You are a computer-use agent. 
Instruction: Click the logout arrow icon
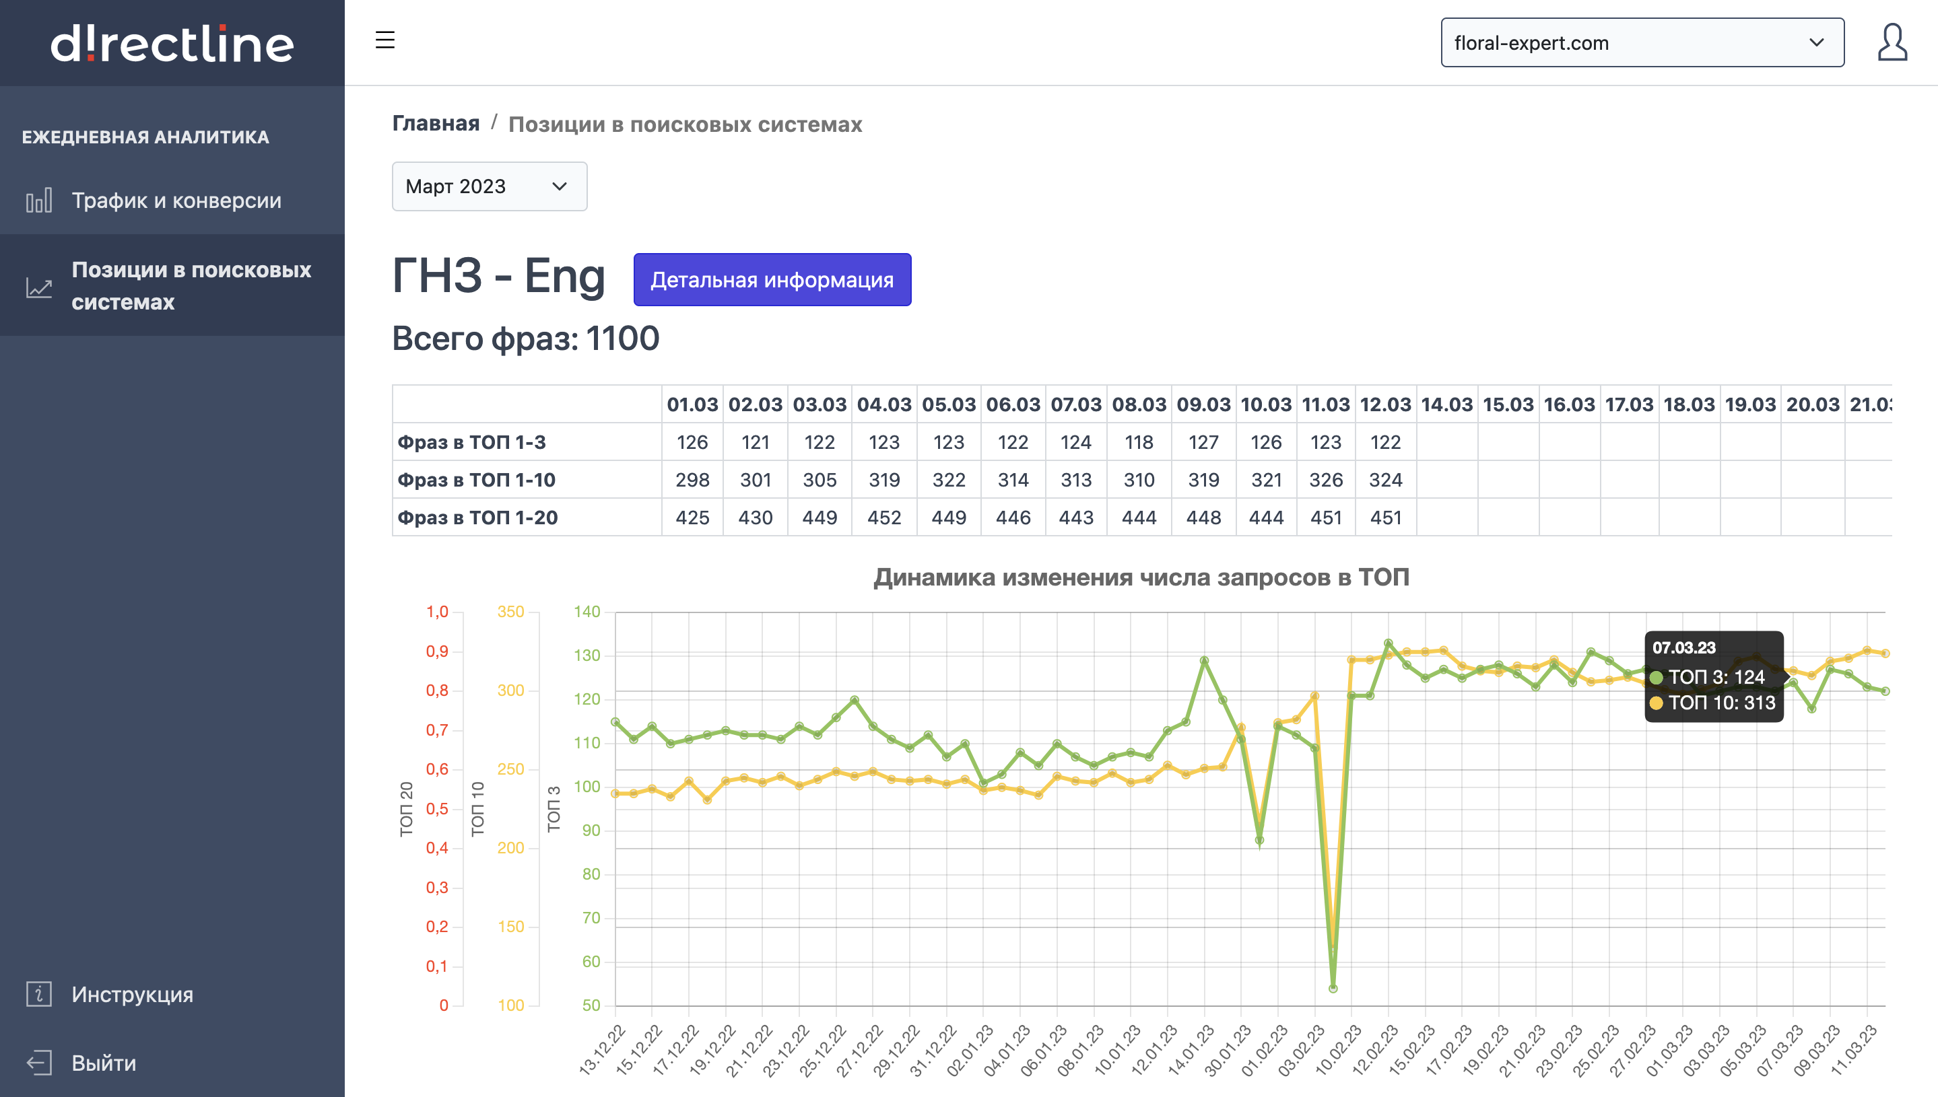pyautogui.click(x=38, y=1063)
